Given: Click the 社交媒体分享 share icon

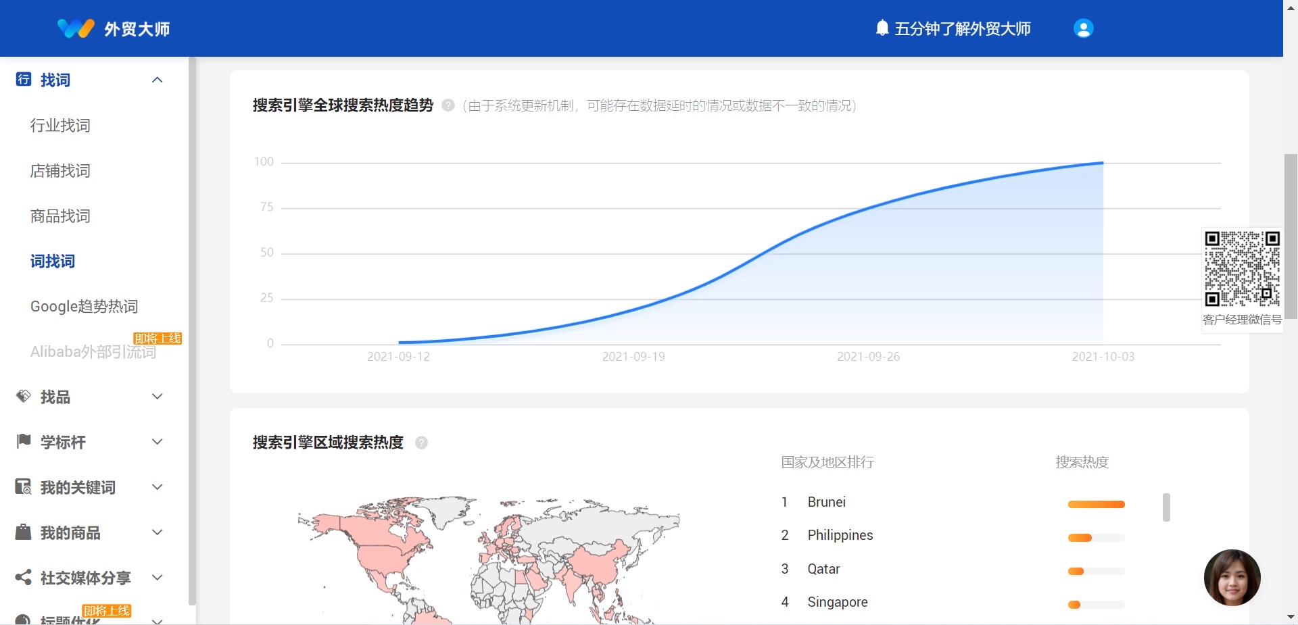Looking at the screenshot, I should 22,578.
